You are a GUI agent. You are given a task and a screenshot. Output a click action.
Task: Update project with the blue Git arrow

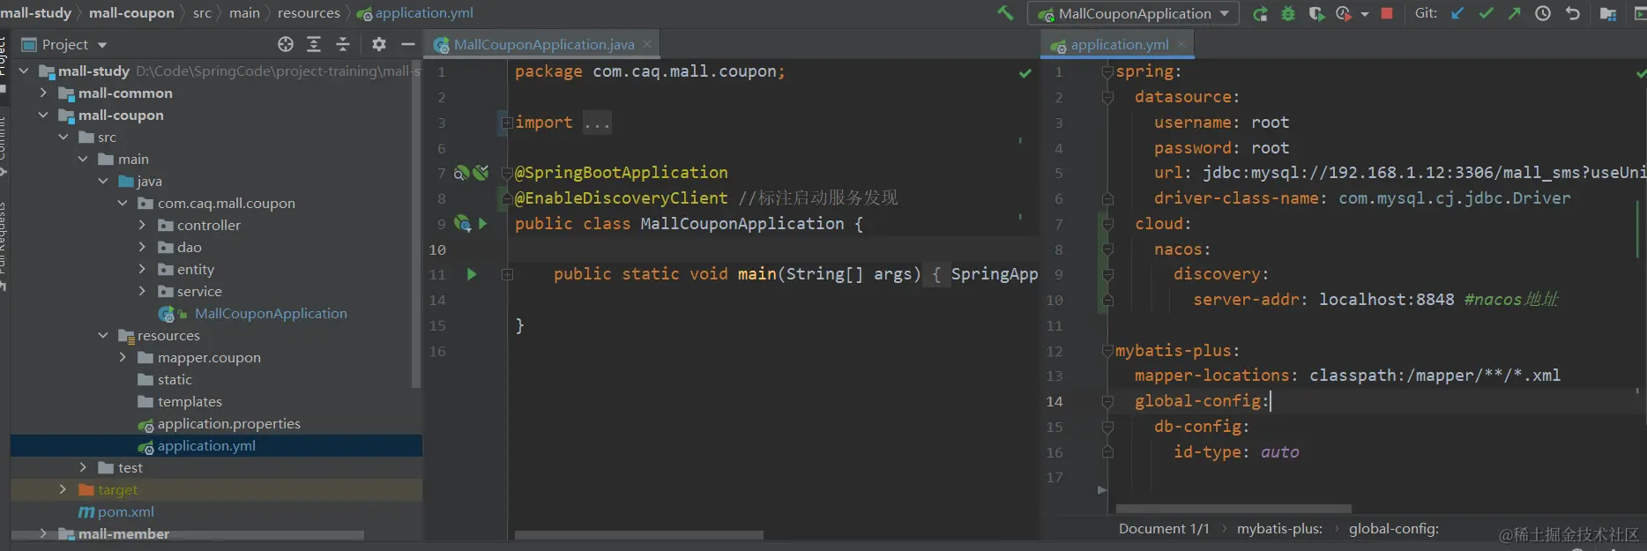[1457, 13]
